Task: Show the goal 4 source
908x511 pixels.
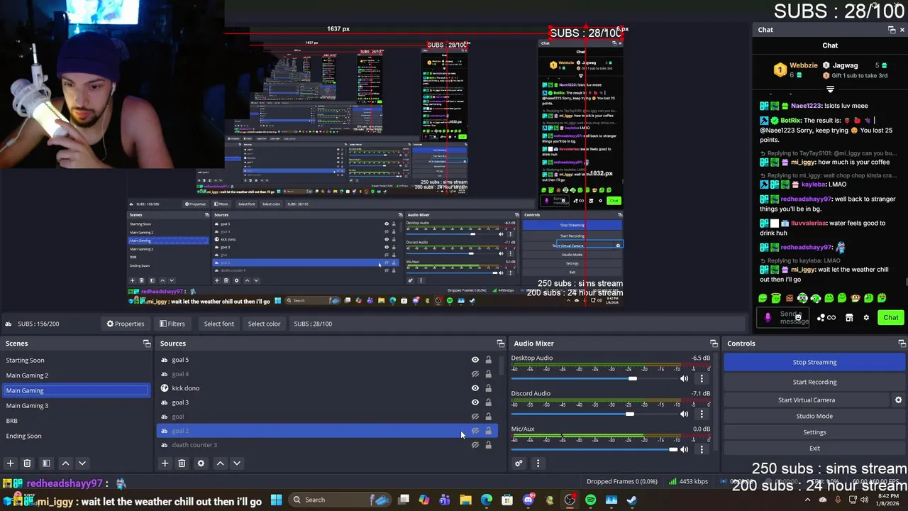Action: tap(475, 374)
